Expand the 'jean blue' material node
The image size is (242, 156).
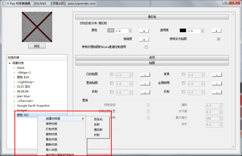[14, 96]
